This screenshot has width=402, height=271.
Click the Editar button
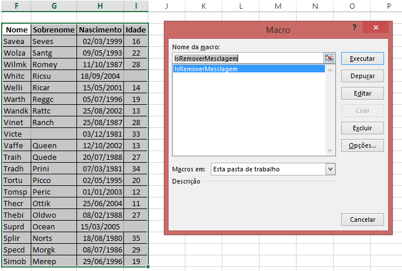(x=362, y=93)
